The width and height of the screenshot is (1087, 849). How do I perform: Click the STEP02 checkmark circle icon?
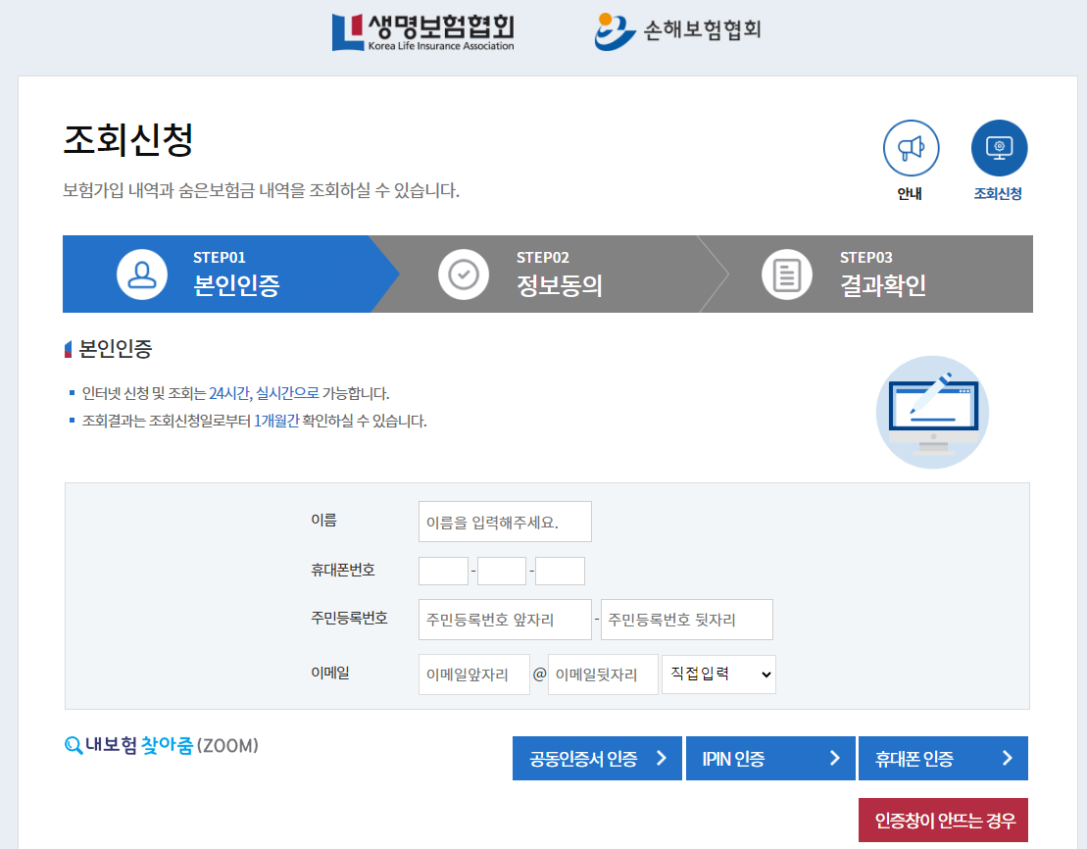click(x=464, y=275)
